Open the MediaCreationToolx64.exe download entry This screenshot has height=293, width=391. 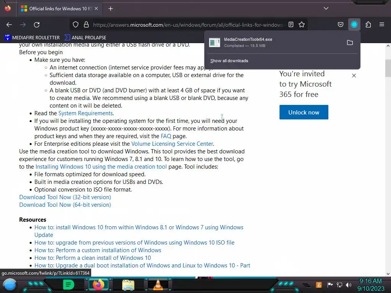(274, 42)
